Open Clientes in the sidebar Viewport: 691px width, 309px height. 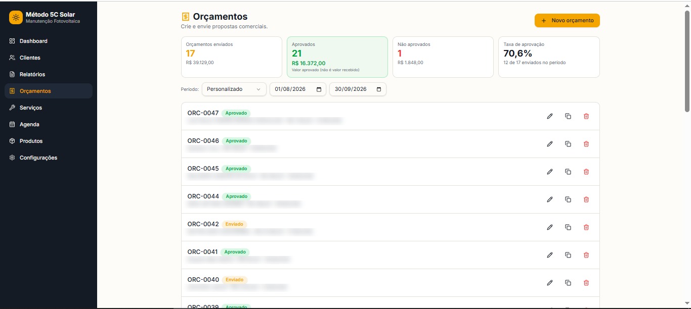coord(49,58)
